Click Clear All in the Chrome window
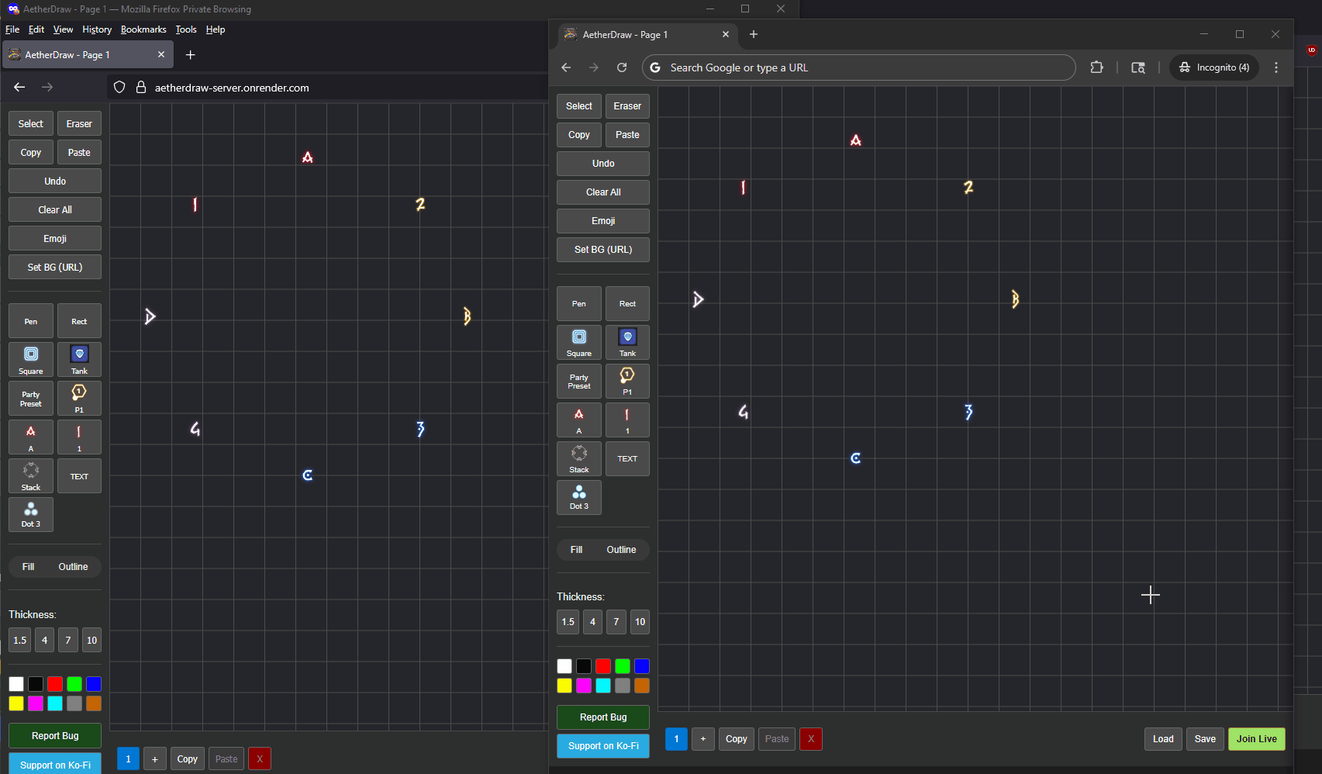This screenshot has width=1322, height=774. (603, 192)
